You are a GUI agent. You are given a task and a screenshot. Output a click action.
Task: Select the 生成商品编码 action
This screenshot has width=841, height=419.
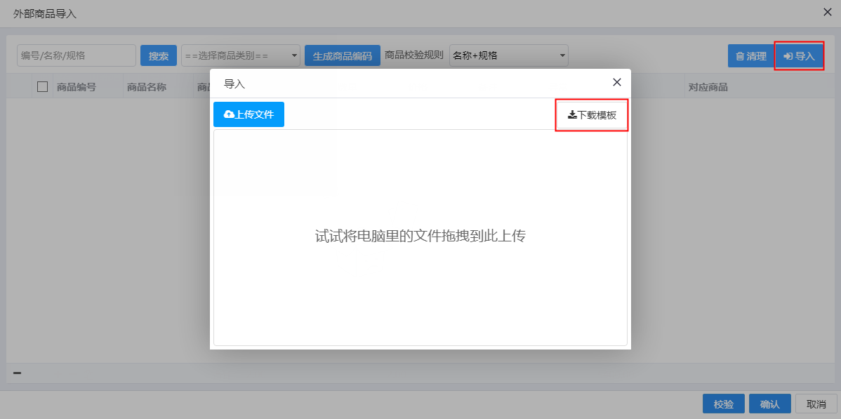[x=342, y=55]
